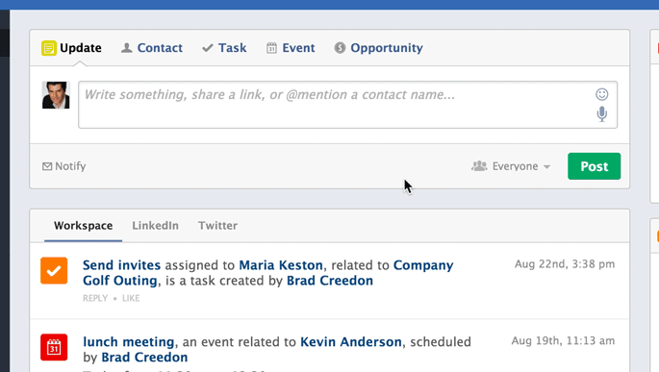Click the Opportunity dollar coin icon

coord(340,48)
